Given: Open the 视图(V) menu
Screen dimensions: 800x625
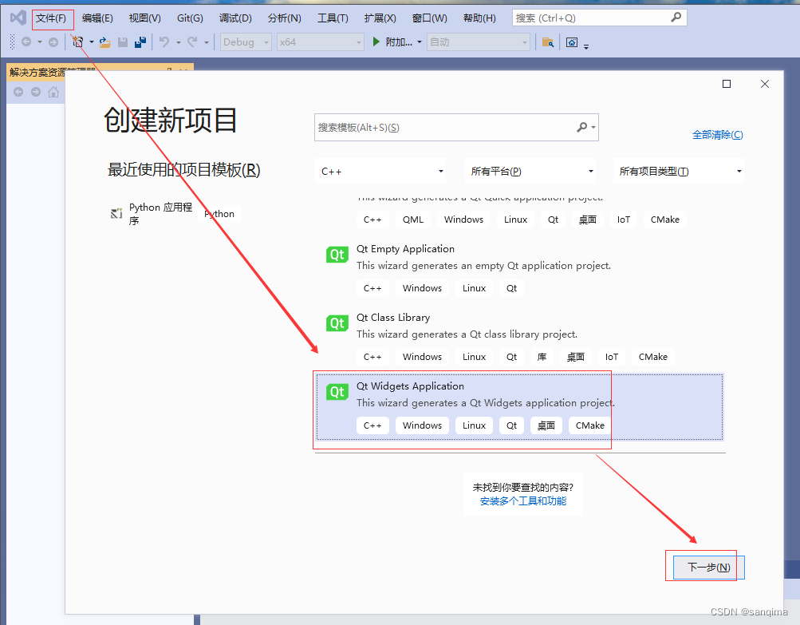Looking at the screenshot, I should (x=145, y=18).
